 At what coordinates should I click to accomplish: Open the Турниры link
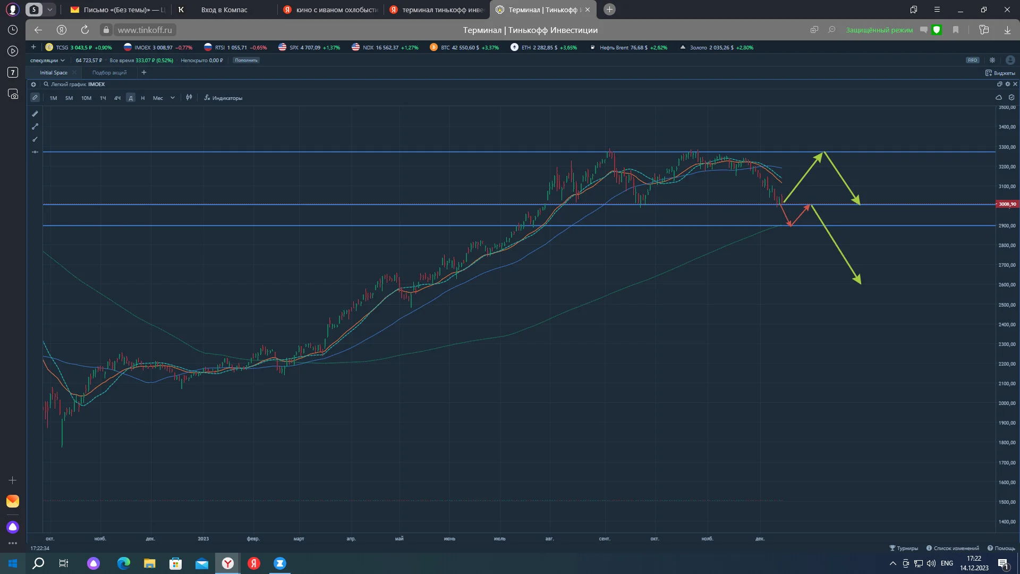pos(904,548)
